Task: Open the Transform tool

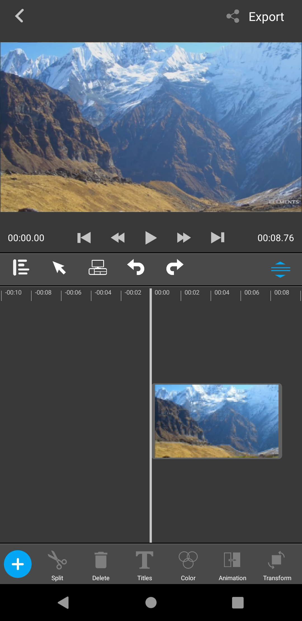Action: 277,566
